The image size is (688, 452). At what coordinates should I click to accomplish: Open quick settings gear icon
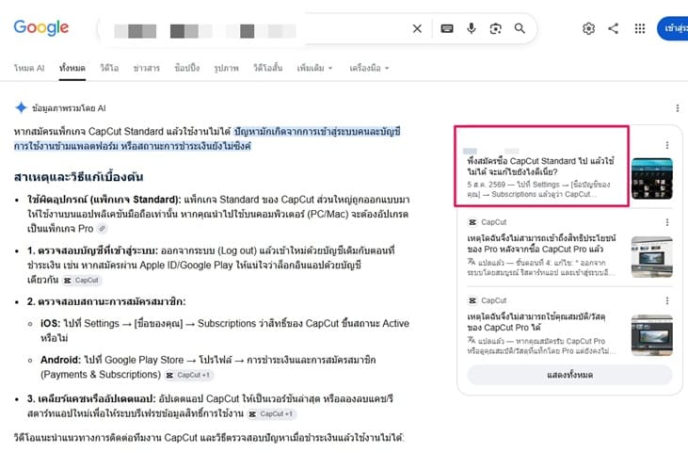tap(588, 28)
